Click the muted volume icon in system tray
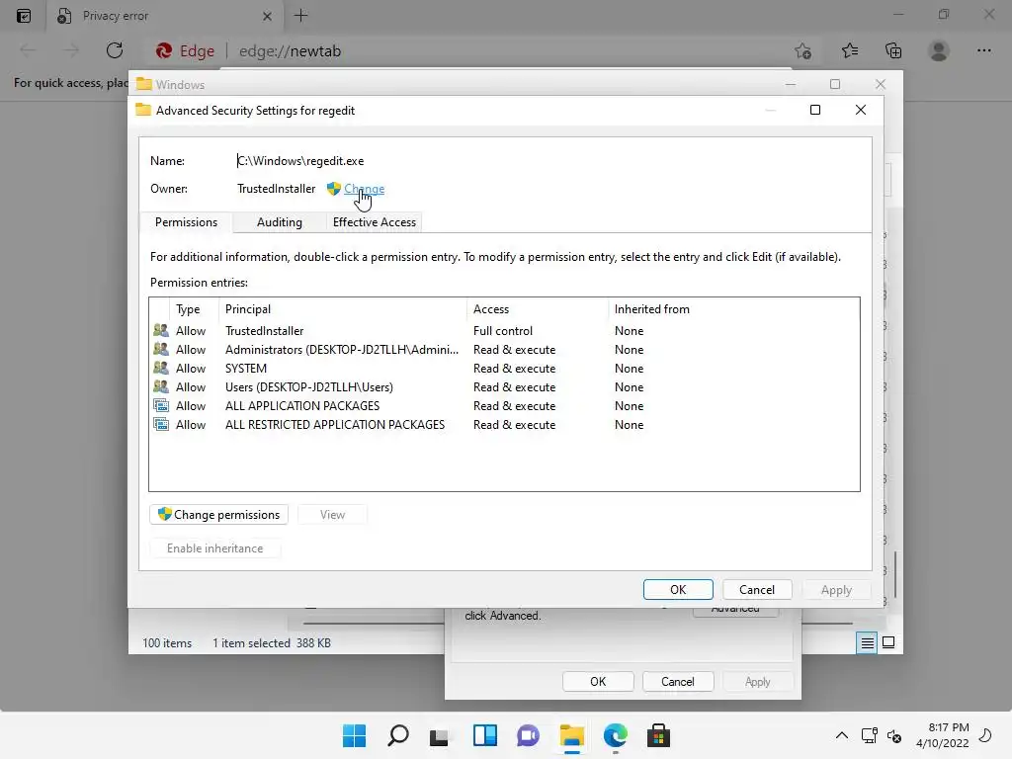Image resolution: width=1012 pixels, height=759 pixels. coord(894,735)
